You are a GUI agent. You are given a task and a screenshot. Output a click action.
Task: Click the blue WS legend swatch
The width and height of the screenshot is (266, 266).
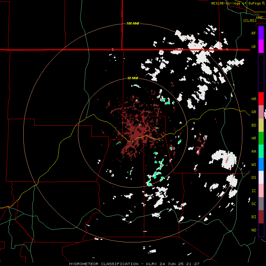point(261,164)
